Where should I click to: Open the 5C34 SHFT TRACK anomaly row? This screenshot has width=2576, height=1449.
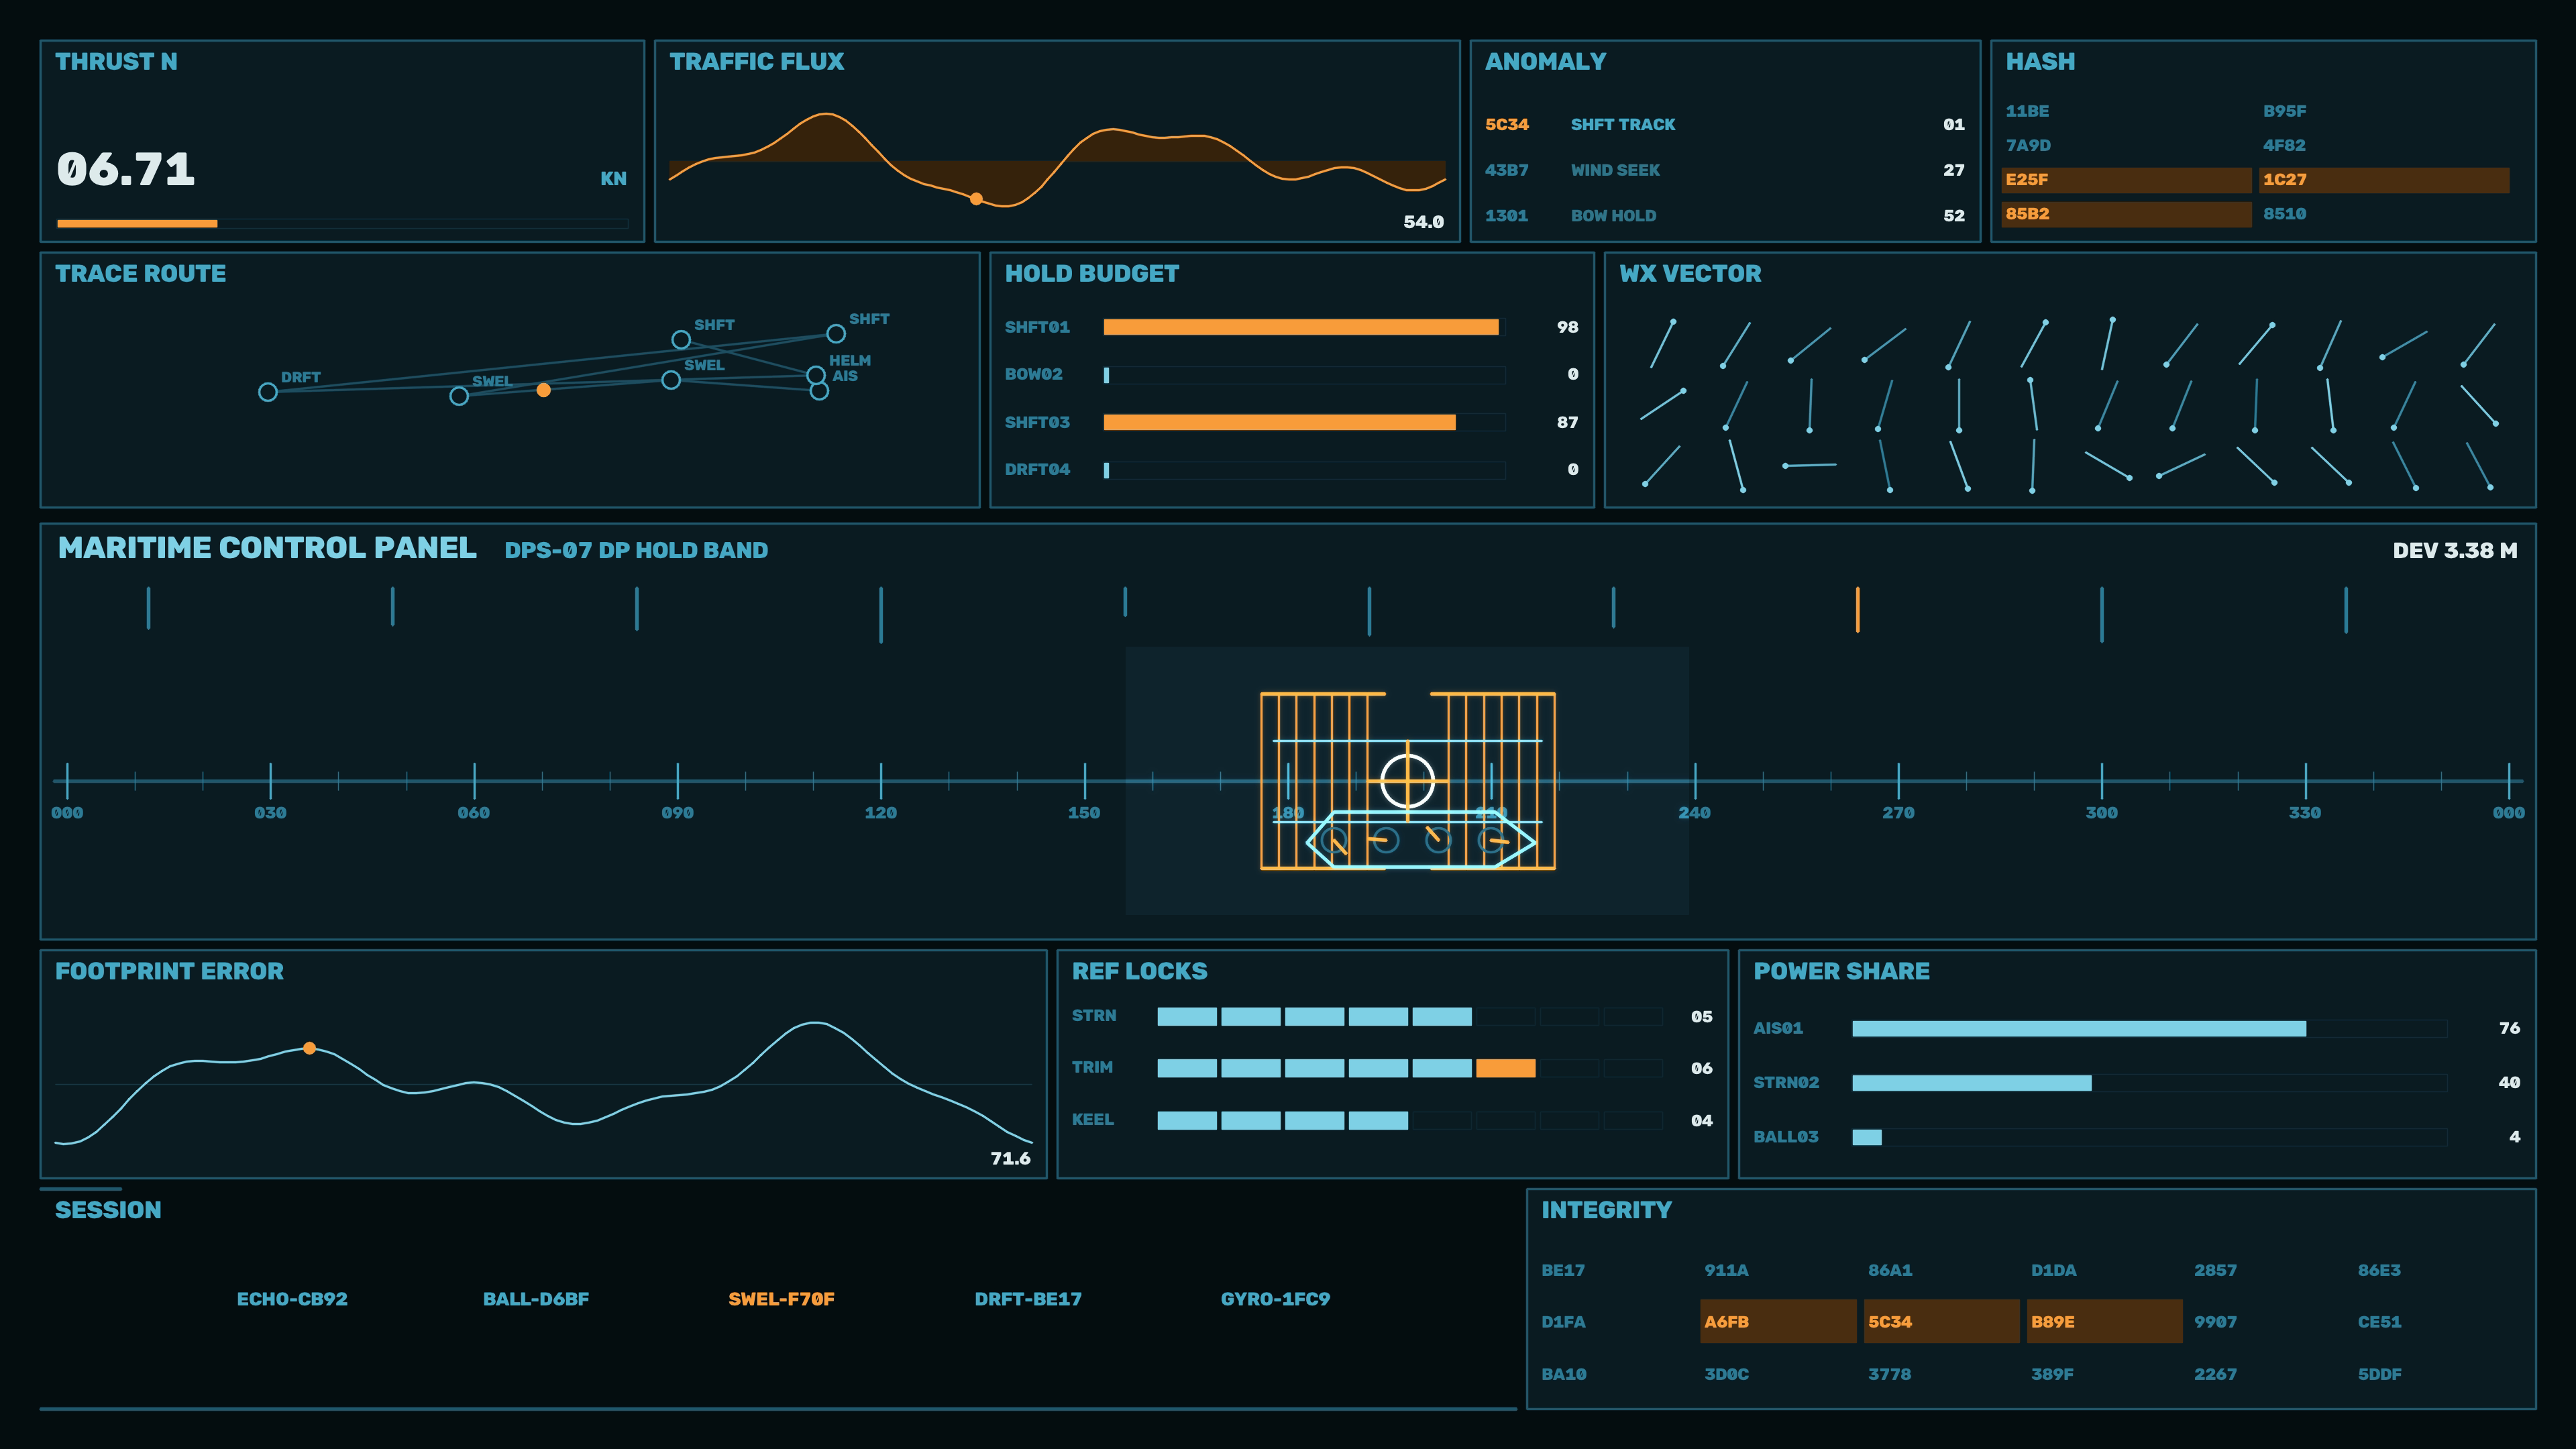tap(1725, 124)
